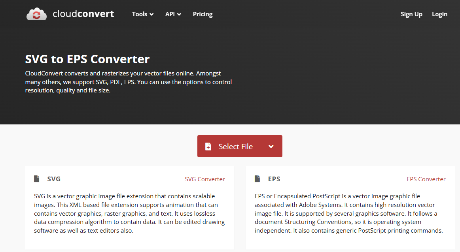Click cloudconvert in the navigation bar

[x=83, y=13]
